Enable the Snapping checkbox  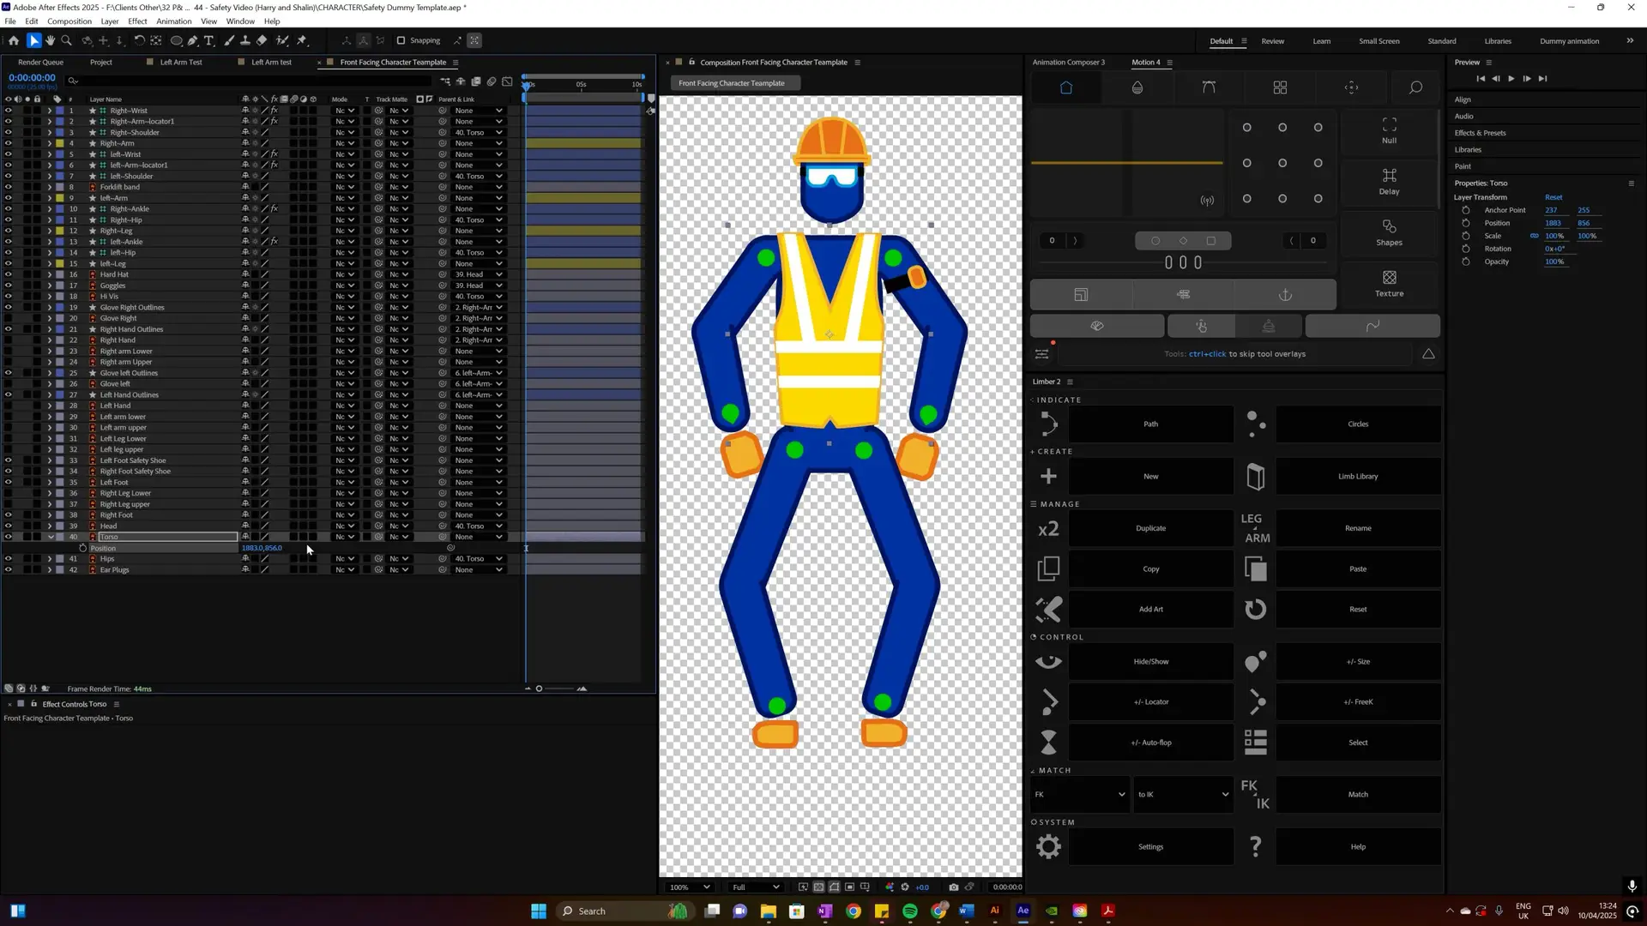coord(401,40)
